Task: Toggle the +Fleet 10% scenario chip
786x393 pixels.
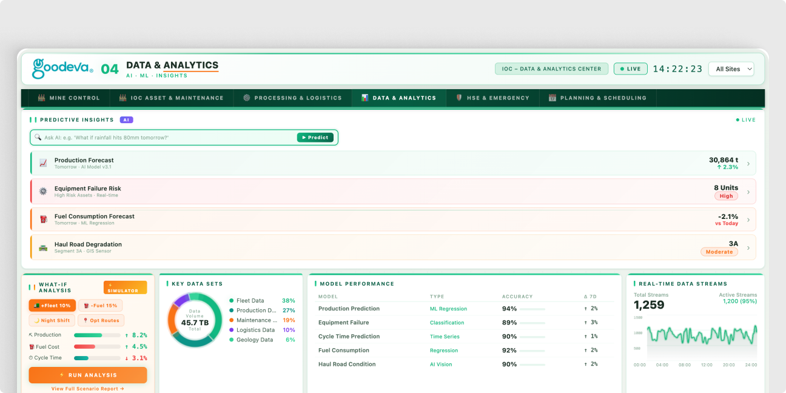Action: tap(52, 306)
